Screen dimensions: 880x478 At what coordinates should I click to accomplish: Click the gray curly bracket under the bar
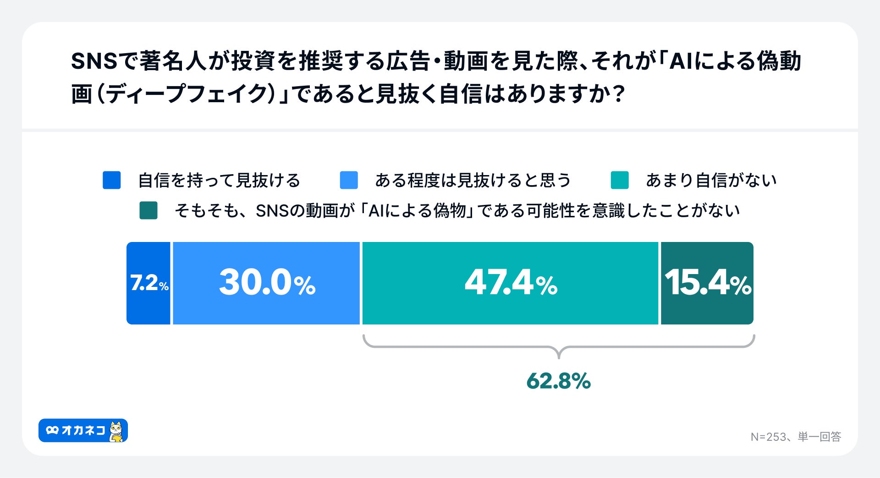558,346
